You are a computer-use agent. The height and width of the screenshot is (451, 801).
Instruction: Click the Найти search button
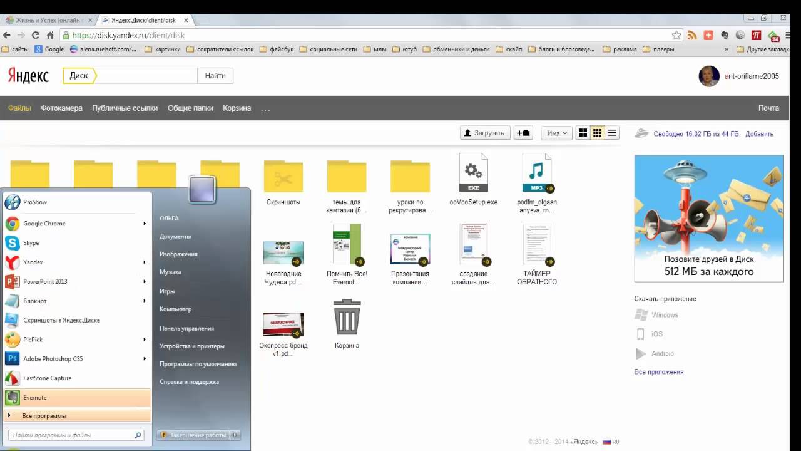215,76
